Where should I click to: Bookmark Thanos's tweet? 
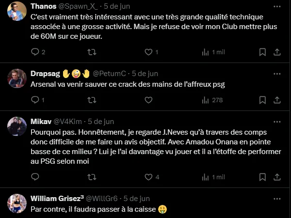tap(262, 52)
